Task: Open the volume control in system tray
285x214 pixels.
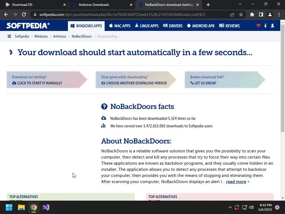Action: (x=251, y=207)
